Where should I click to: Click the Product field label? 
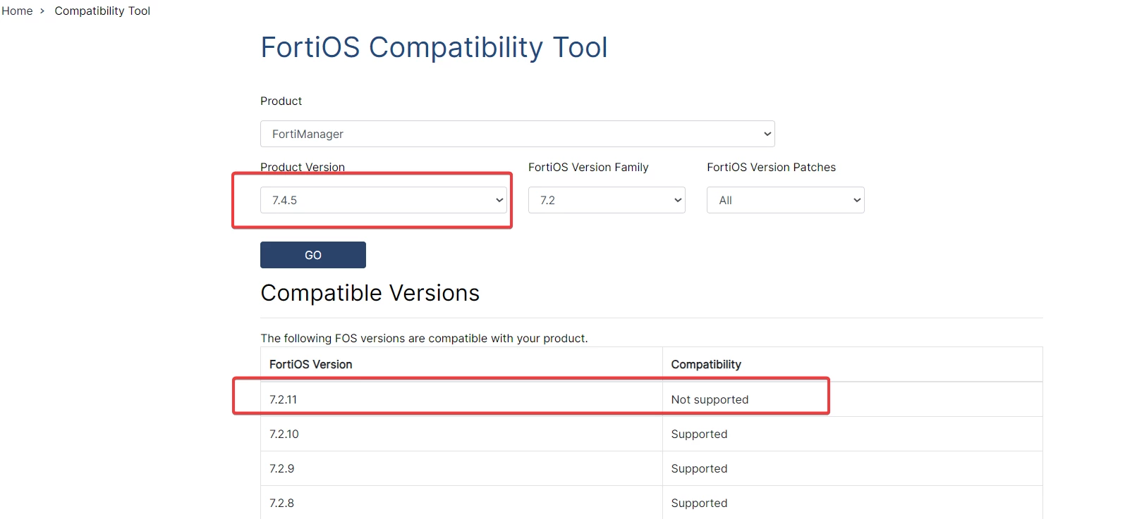(x=281, y=101)
